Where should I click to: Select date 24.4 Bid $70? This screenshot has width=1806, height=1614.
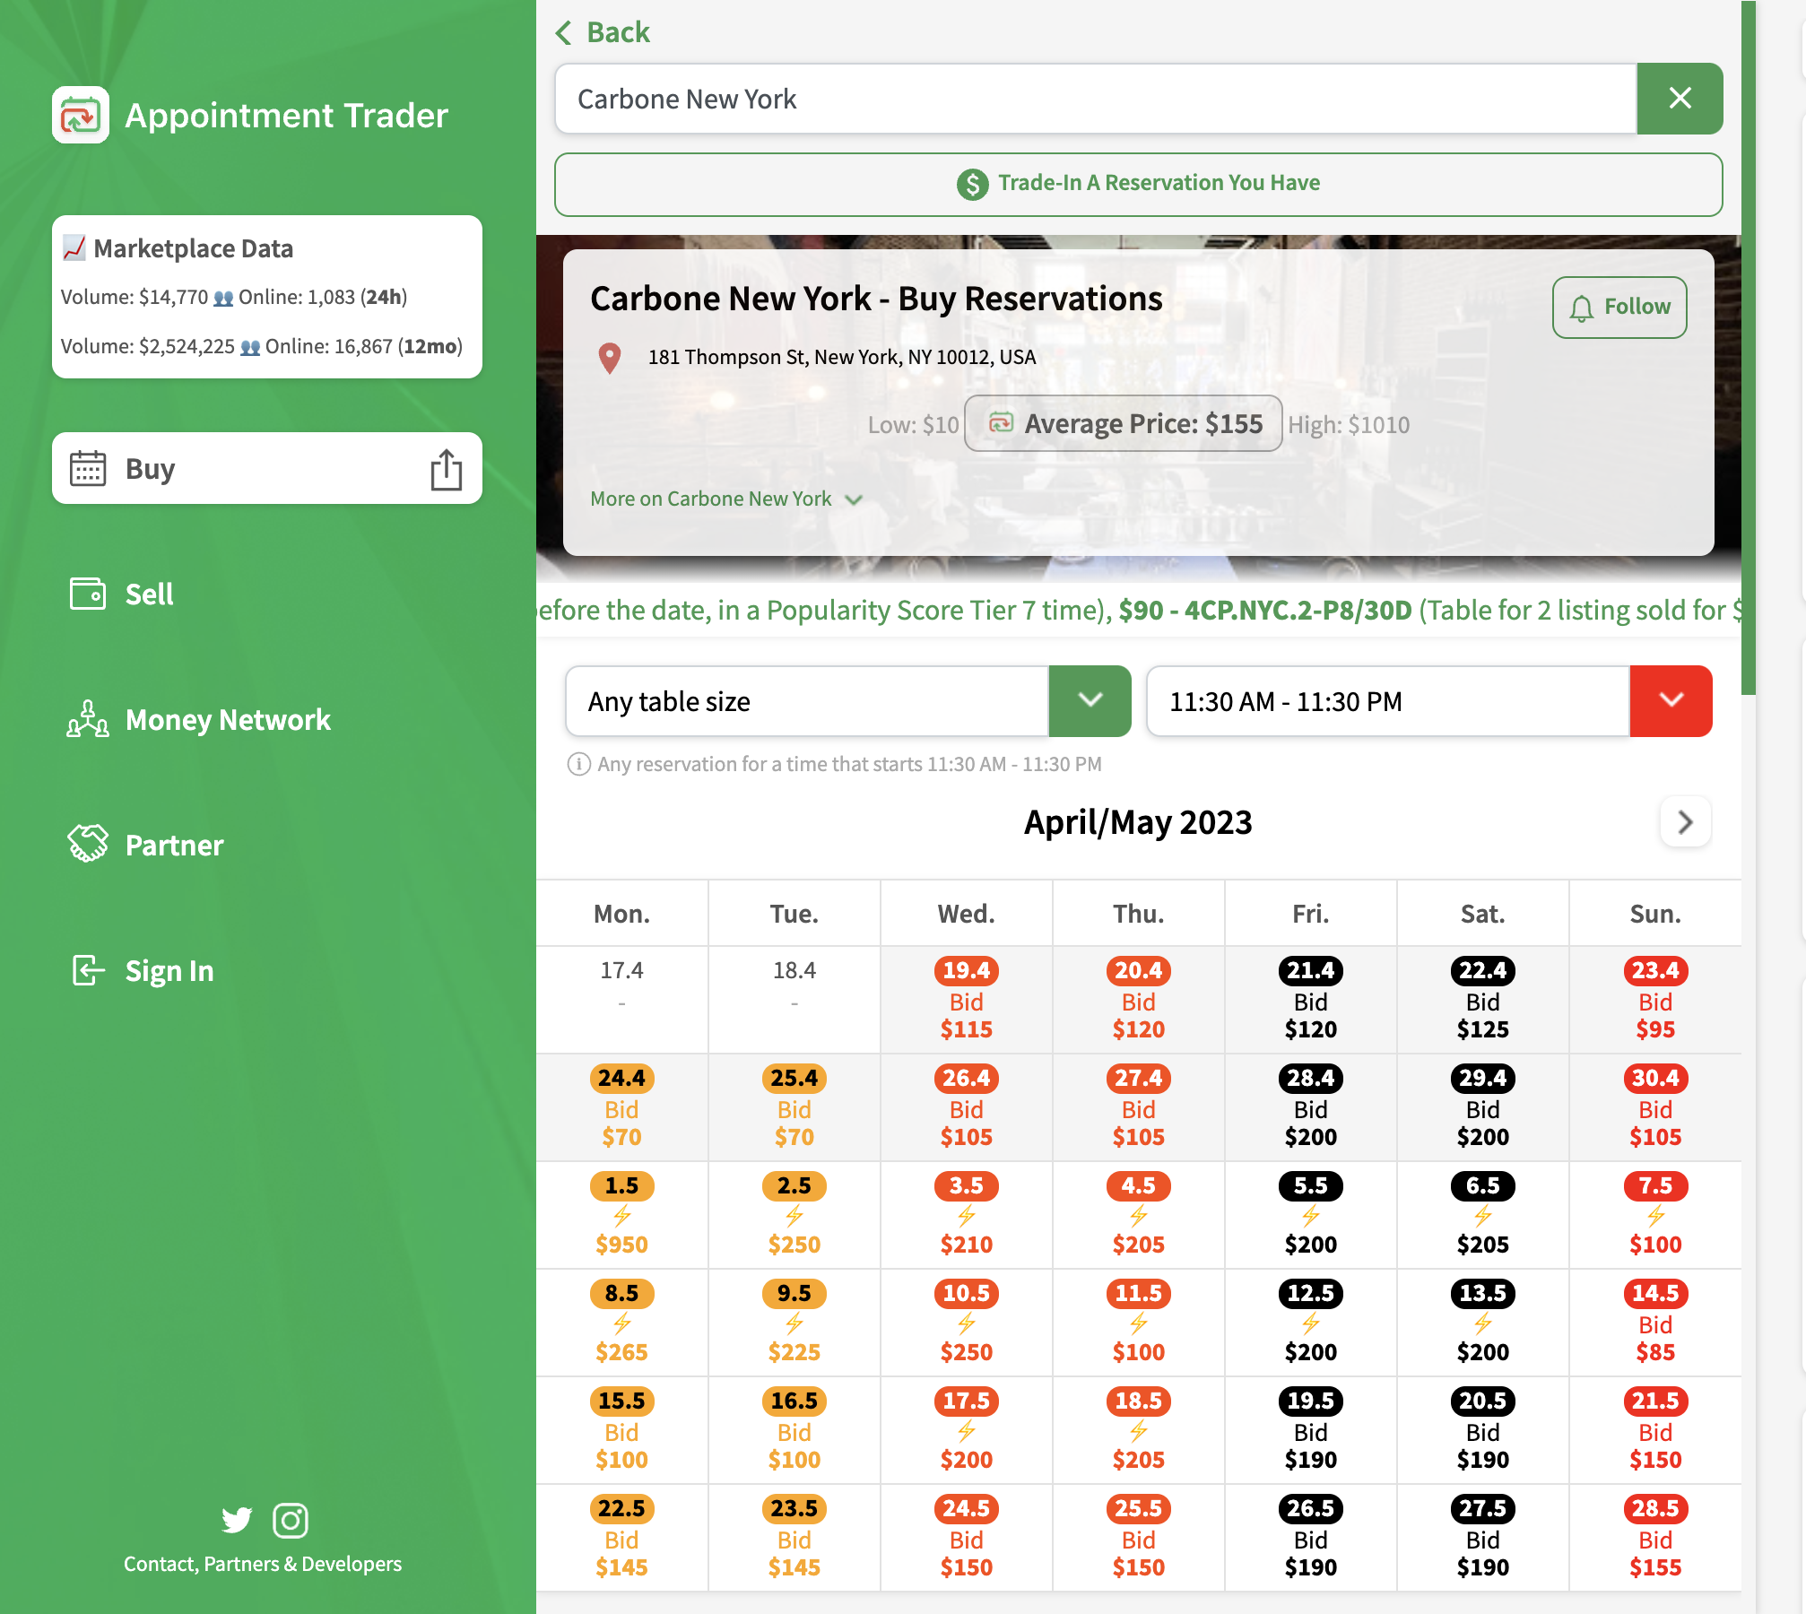pos(622,1107)
